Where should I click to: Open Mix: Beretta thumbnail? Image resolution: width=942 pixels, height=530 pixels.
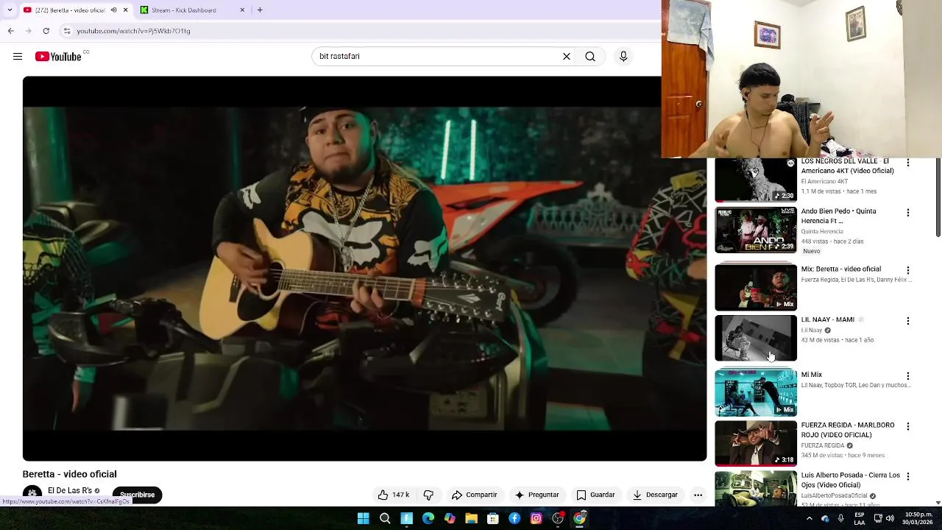coord(756,287)
